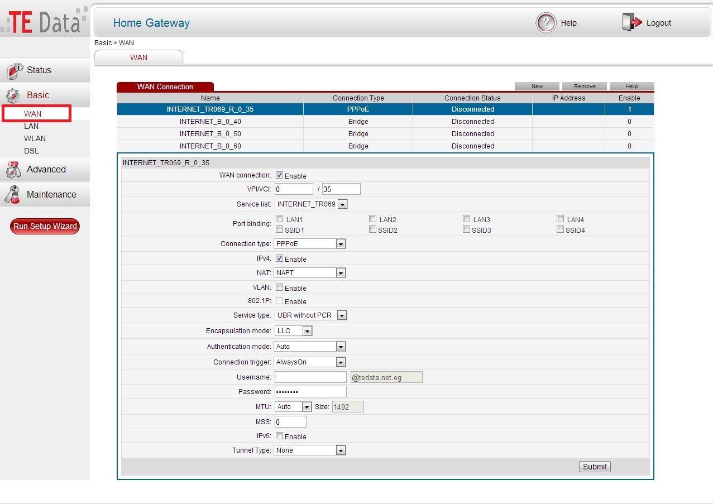
Task: Click inside the Username input field
Action: click(310, 377)
